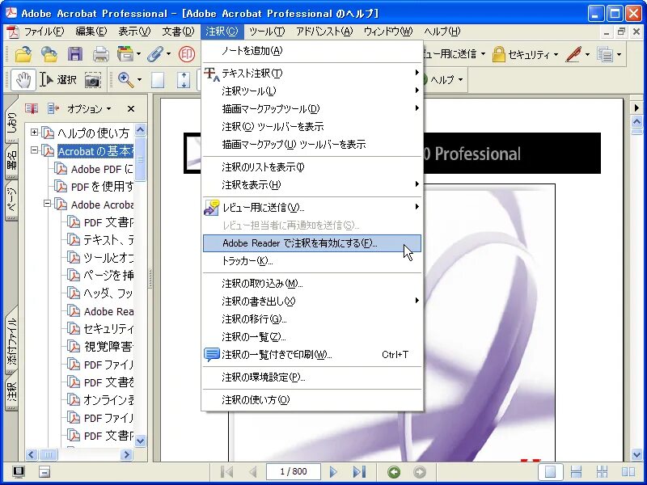Jump to first page navigation icon
Image resolution: width=647 pixels, height=485 pixels.
227,472
